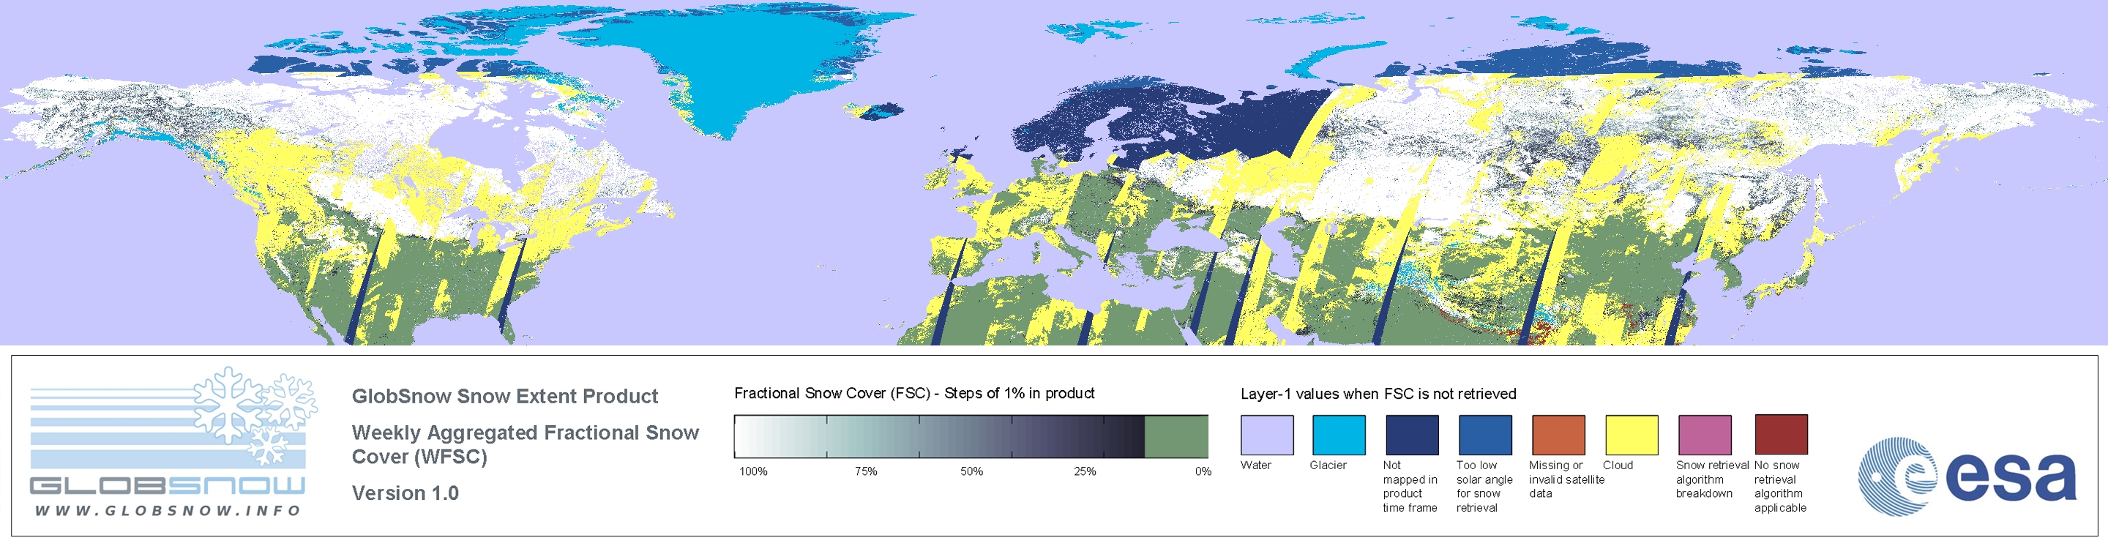Click the 'Cloud' legend label

(1618, 465)
